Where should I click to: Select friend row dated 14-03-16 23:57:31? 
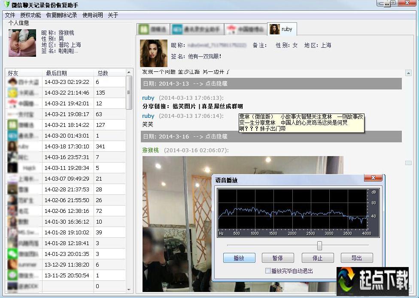(x=66, y=157)
